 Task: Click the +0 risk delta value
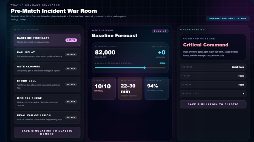pos(161,52)
